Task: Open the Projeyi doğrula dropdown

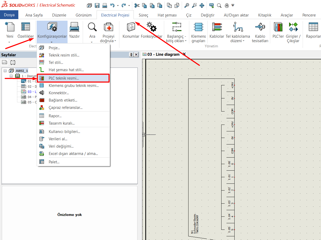Action: [115, 41]
